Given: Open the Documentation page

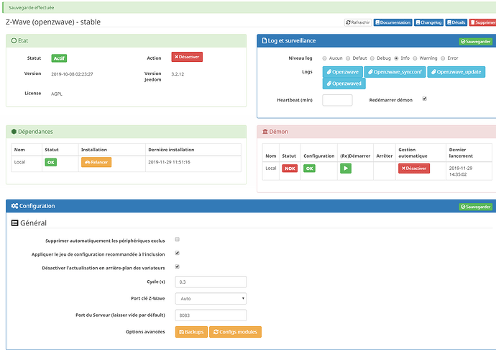Looking at the screenshot, I should click(x=393, y=22).
